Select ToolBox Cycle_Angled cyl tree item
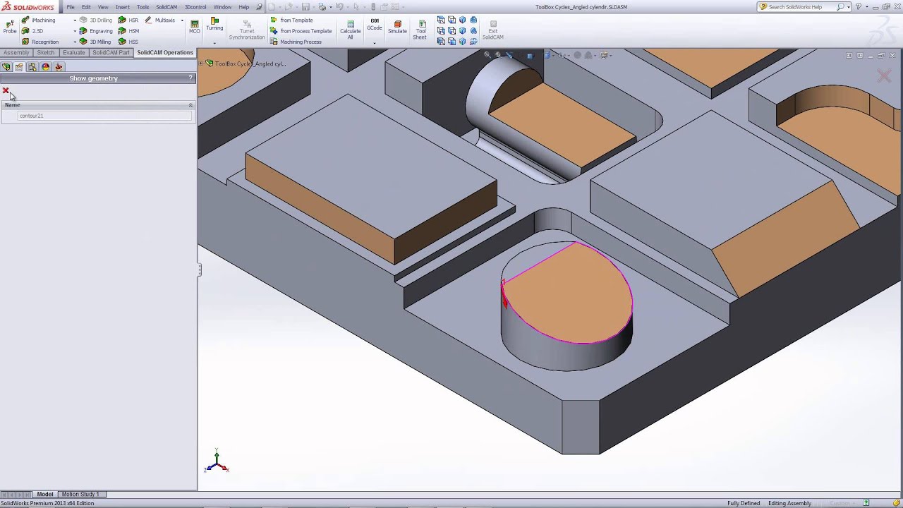Screen dimensions: 903x508 click(x=246, y=64)
